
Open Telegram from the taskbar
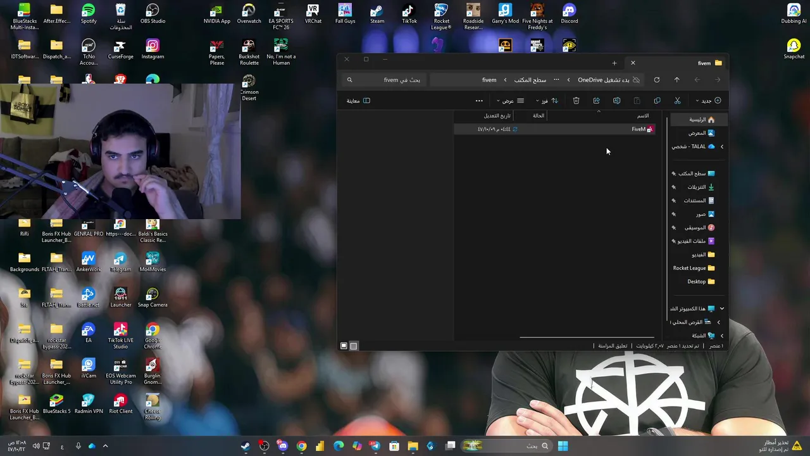(x=376, y=446)
